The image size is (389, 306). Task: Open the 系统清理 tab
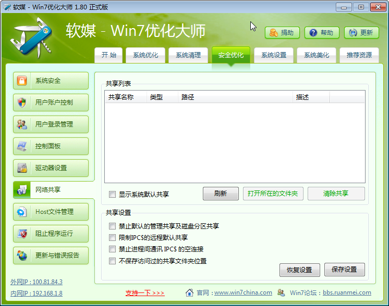(x=188, y=55)
